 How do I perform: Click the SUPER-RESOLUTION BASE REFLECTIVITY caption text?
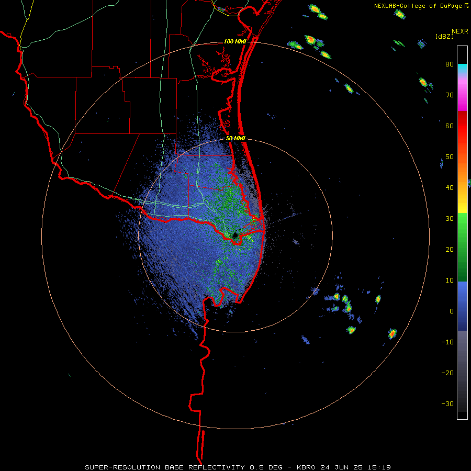(x=165, y=467)
